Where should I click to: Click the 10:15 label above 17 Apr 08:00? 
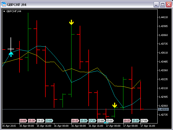tap(127, 121)
